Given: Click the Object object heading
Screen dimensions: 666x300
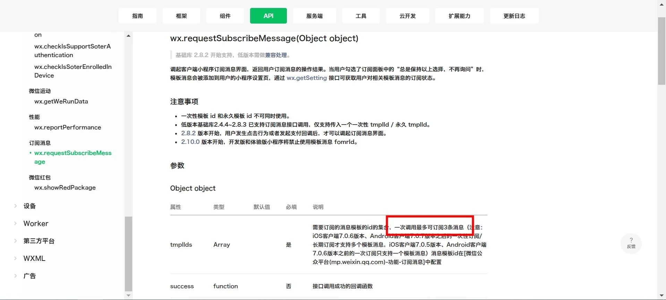Looking at the screenshot, I should pos(193,188).
